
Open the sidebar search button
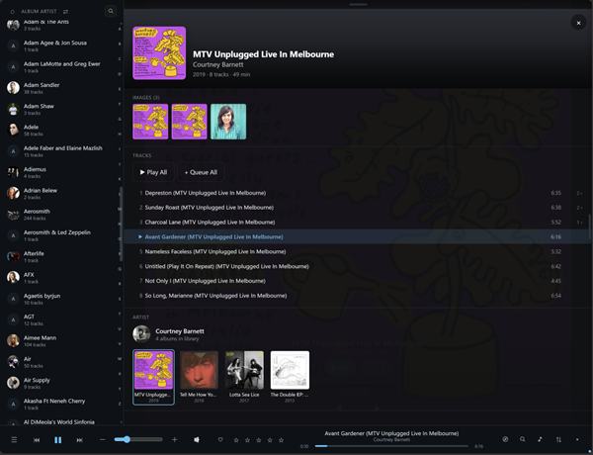coord(111,11)
